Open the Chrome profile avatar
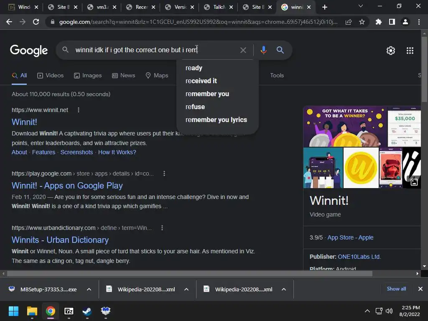This screenshot has width=428, height=321. [x=405, y=22]
